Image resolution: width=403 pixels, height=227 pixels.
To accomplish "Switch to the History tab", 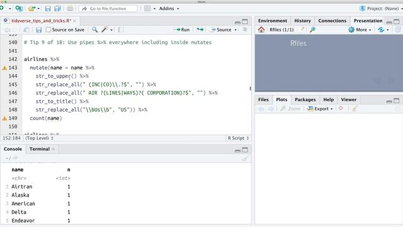I will pos(302,21).
